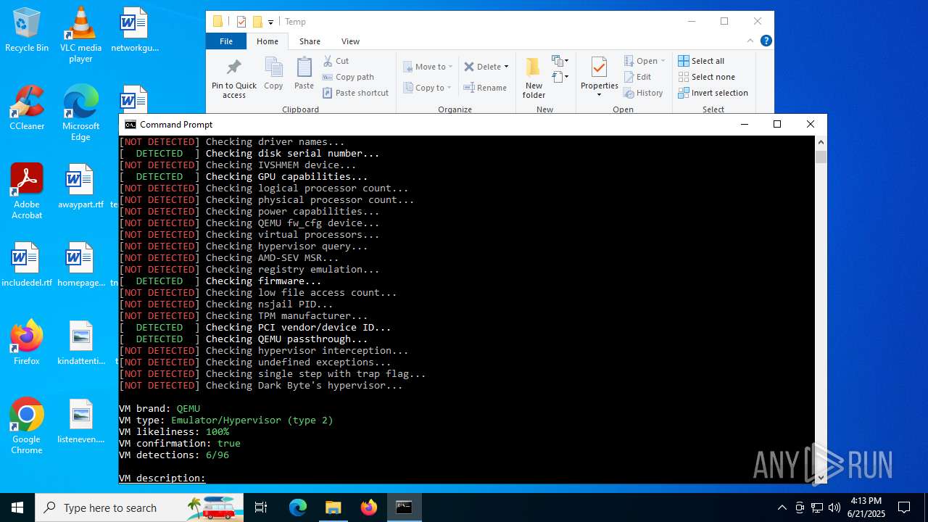The image size is (928, 522).
Task: Click Rename in the Organize group
Action: (x=485, y=88)
